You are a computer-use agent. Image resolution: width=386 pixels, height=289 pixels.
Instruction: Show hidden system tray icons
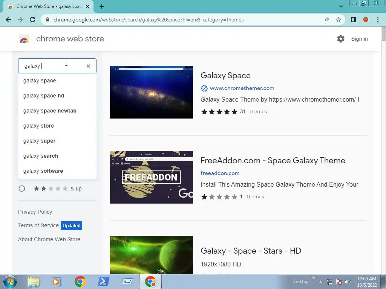click(320, 282)
